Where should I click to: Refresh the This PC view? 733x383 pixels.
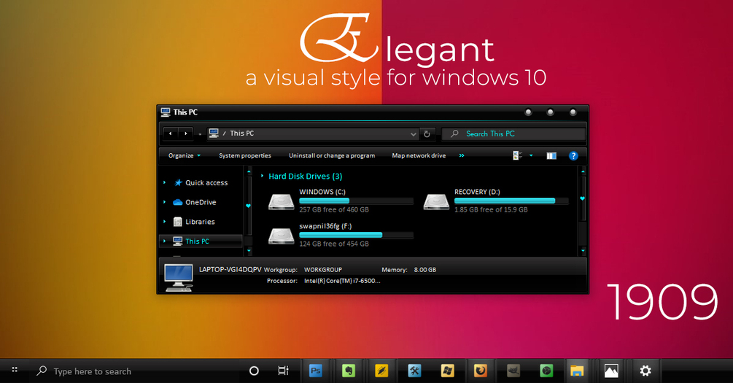427,134
